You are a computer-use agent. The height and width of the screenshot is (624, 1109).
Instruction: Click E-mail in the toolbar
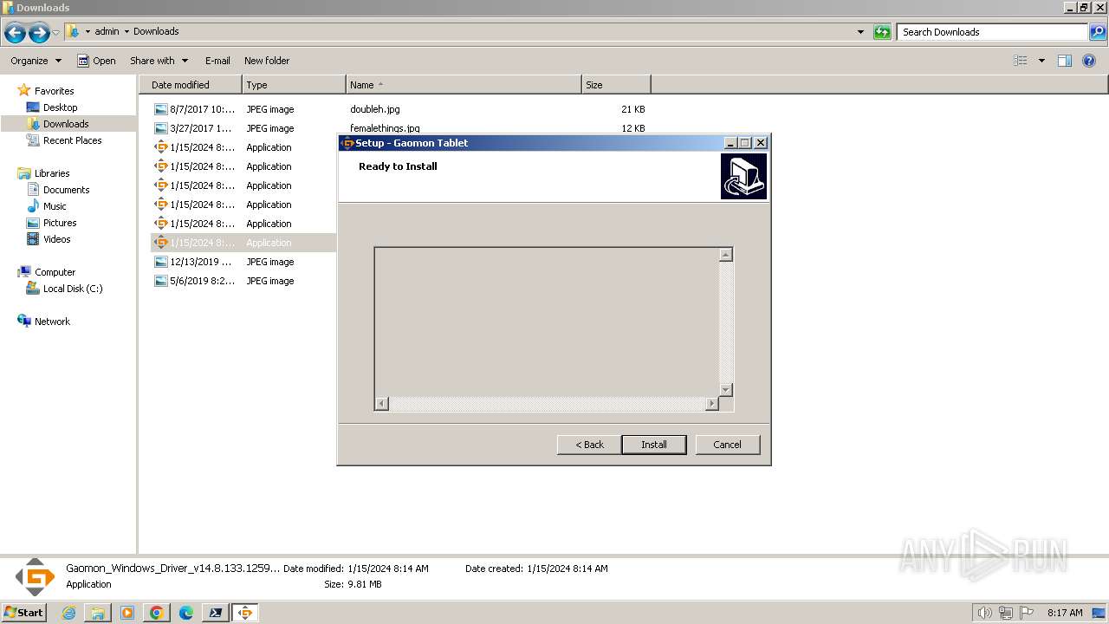coord(217,61)
